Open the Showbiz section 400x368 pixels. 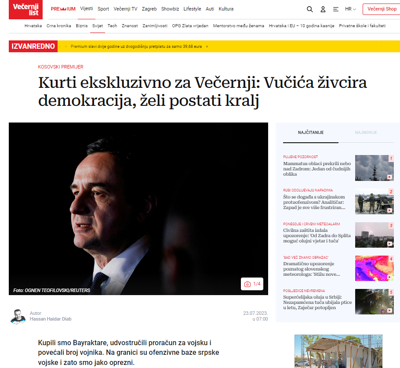pos(170,9)
